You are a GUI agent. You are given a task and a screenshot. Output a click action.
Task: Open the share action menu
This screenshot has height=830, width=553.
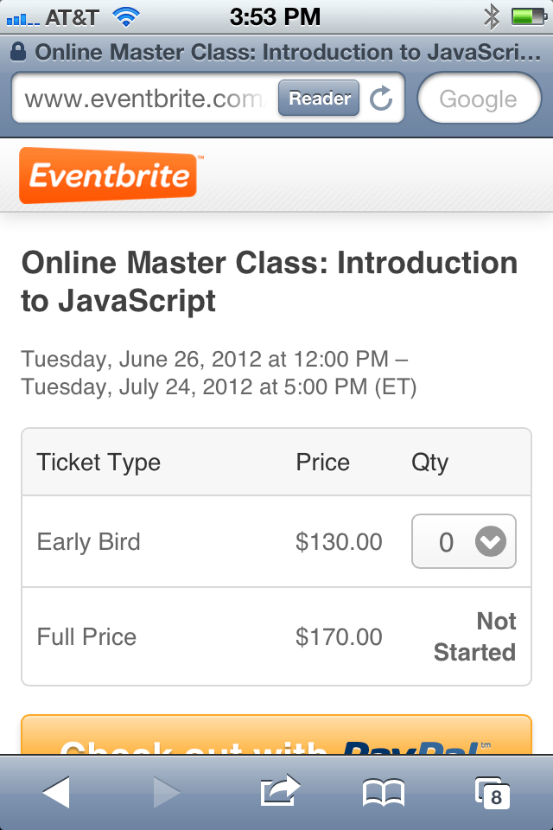point(280,791)
